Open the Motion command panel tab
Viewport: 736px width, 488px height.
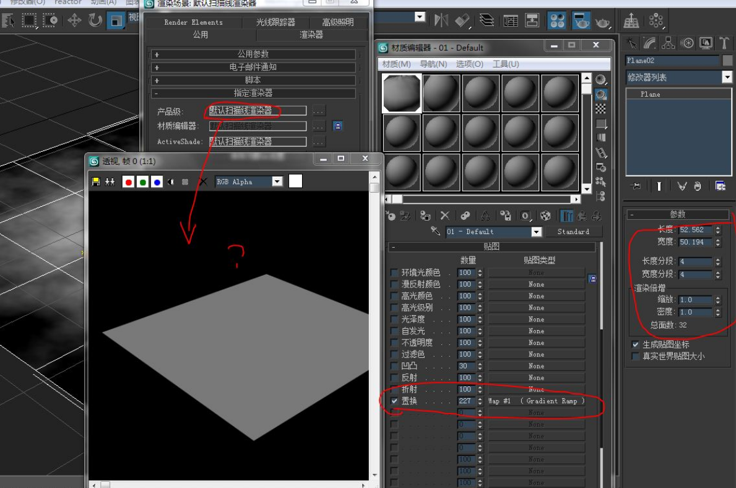(688, 43)
